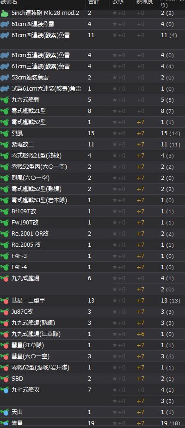185x428 pixels.
Task: Click the count 8 (7) in 零式艦戦21型 row
Action: [x=167, y=112]
